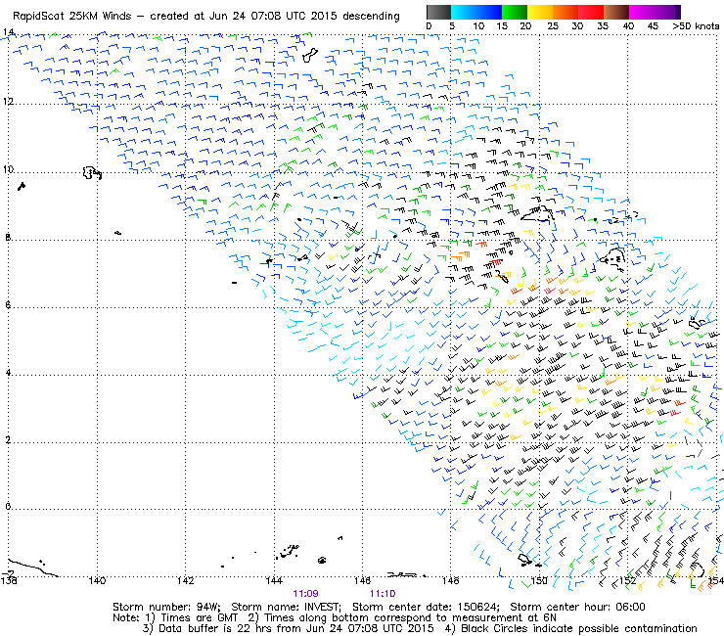The image size is (724, 636).
Task: Click the green 15-20 knots legend swatch
Action: pos(515,12)
